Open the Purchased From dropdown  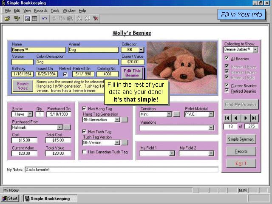(59, 127)
